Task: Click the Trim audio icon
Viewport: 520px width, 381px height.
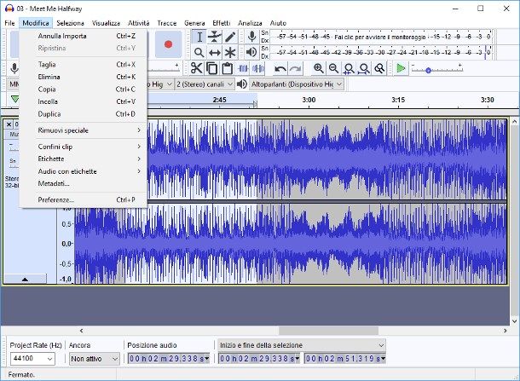Action: 243,69
